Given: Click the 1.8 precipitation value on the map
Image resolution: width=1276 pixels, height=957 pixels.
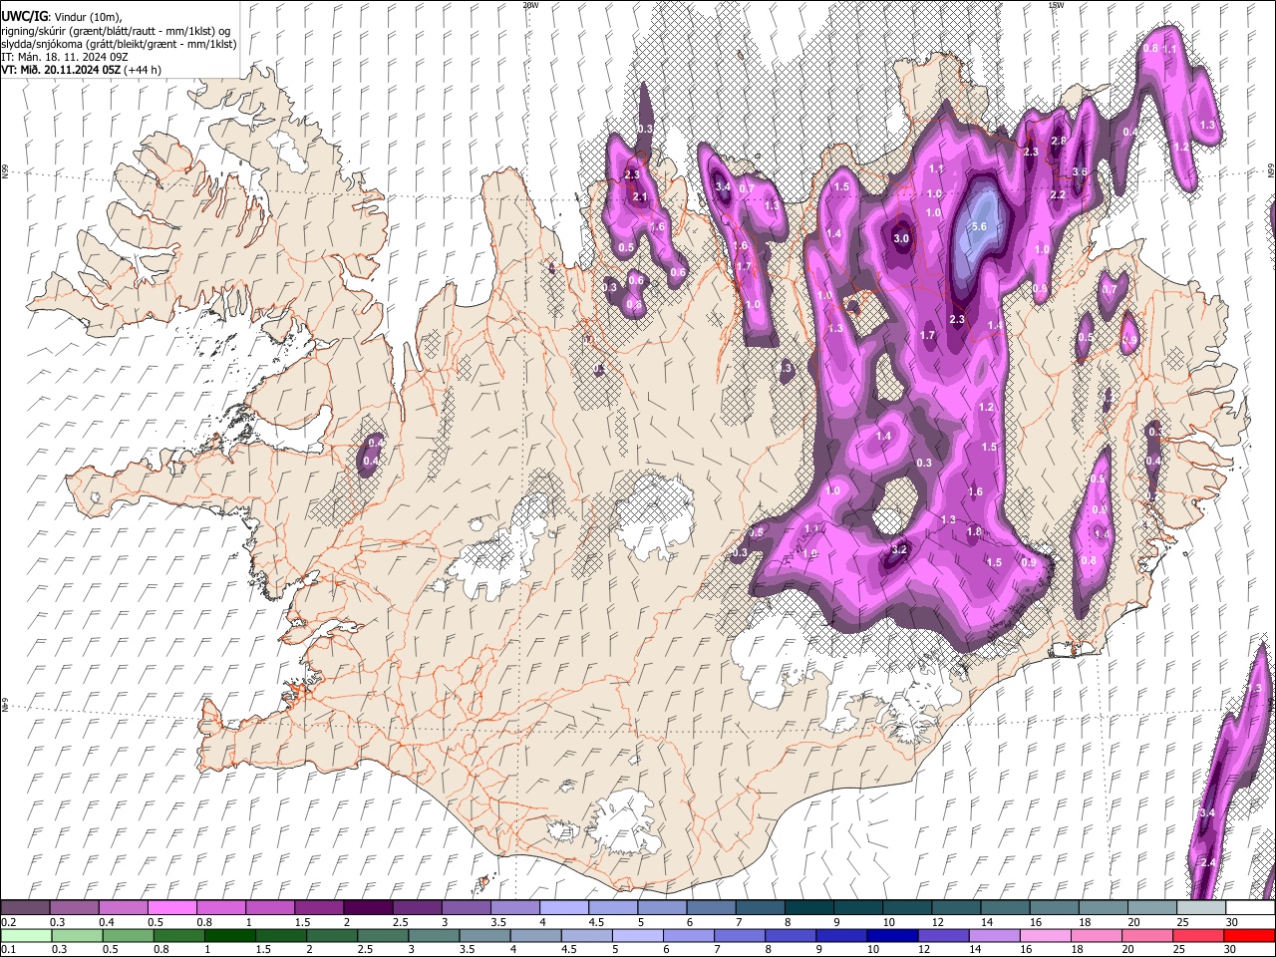Looking at the screenshot, I should pos(974,531).
